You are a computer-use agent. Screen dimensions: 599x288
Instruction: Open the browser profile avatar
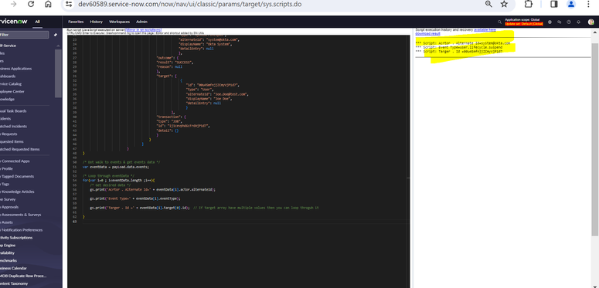(x=571, y=4)
